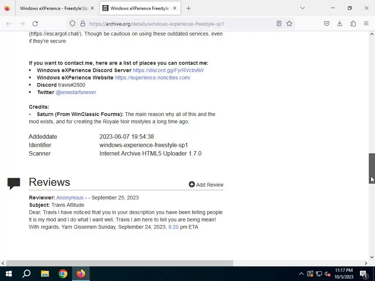The image size is (375, 281).
Task: Click the horizontal scrollbar right arrow
Action: 366,263
